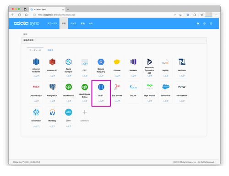Open the browser three-dot menu
The width and height of the screenshot is (229, 176).
coord(216,15)
